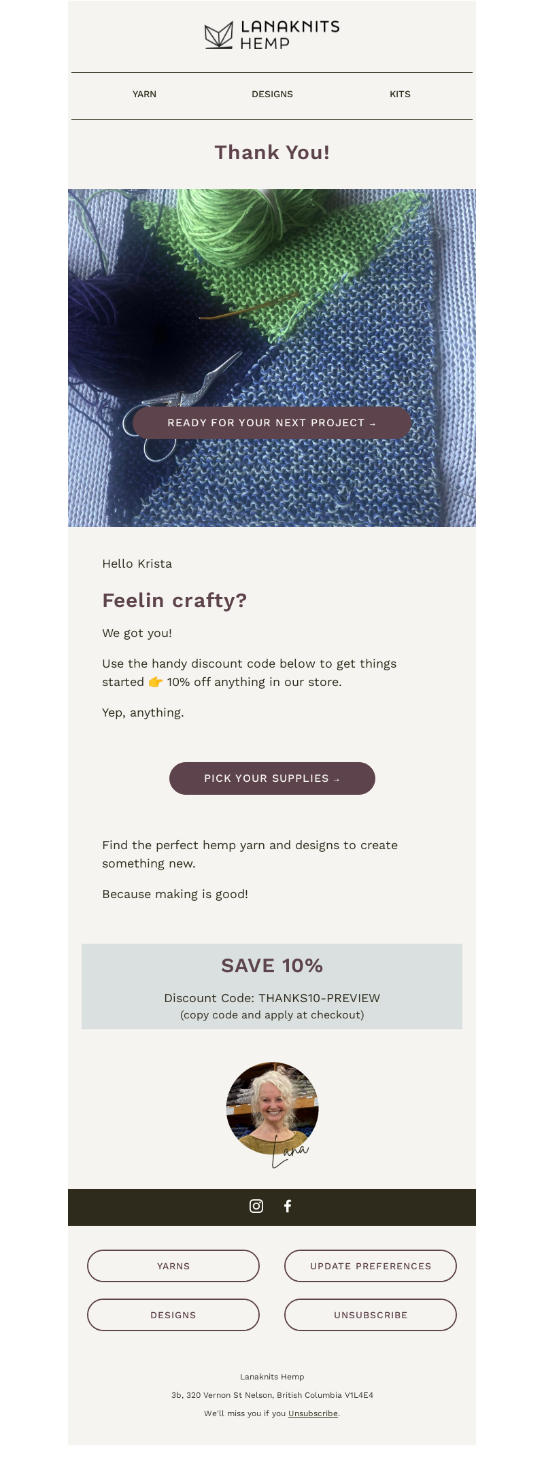Click the Feelin crafty? heading
Screen dimensions: 544x1459
point(175,600)
